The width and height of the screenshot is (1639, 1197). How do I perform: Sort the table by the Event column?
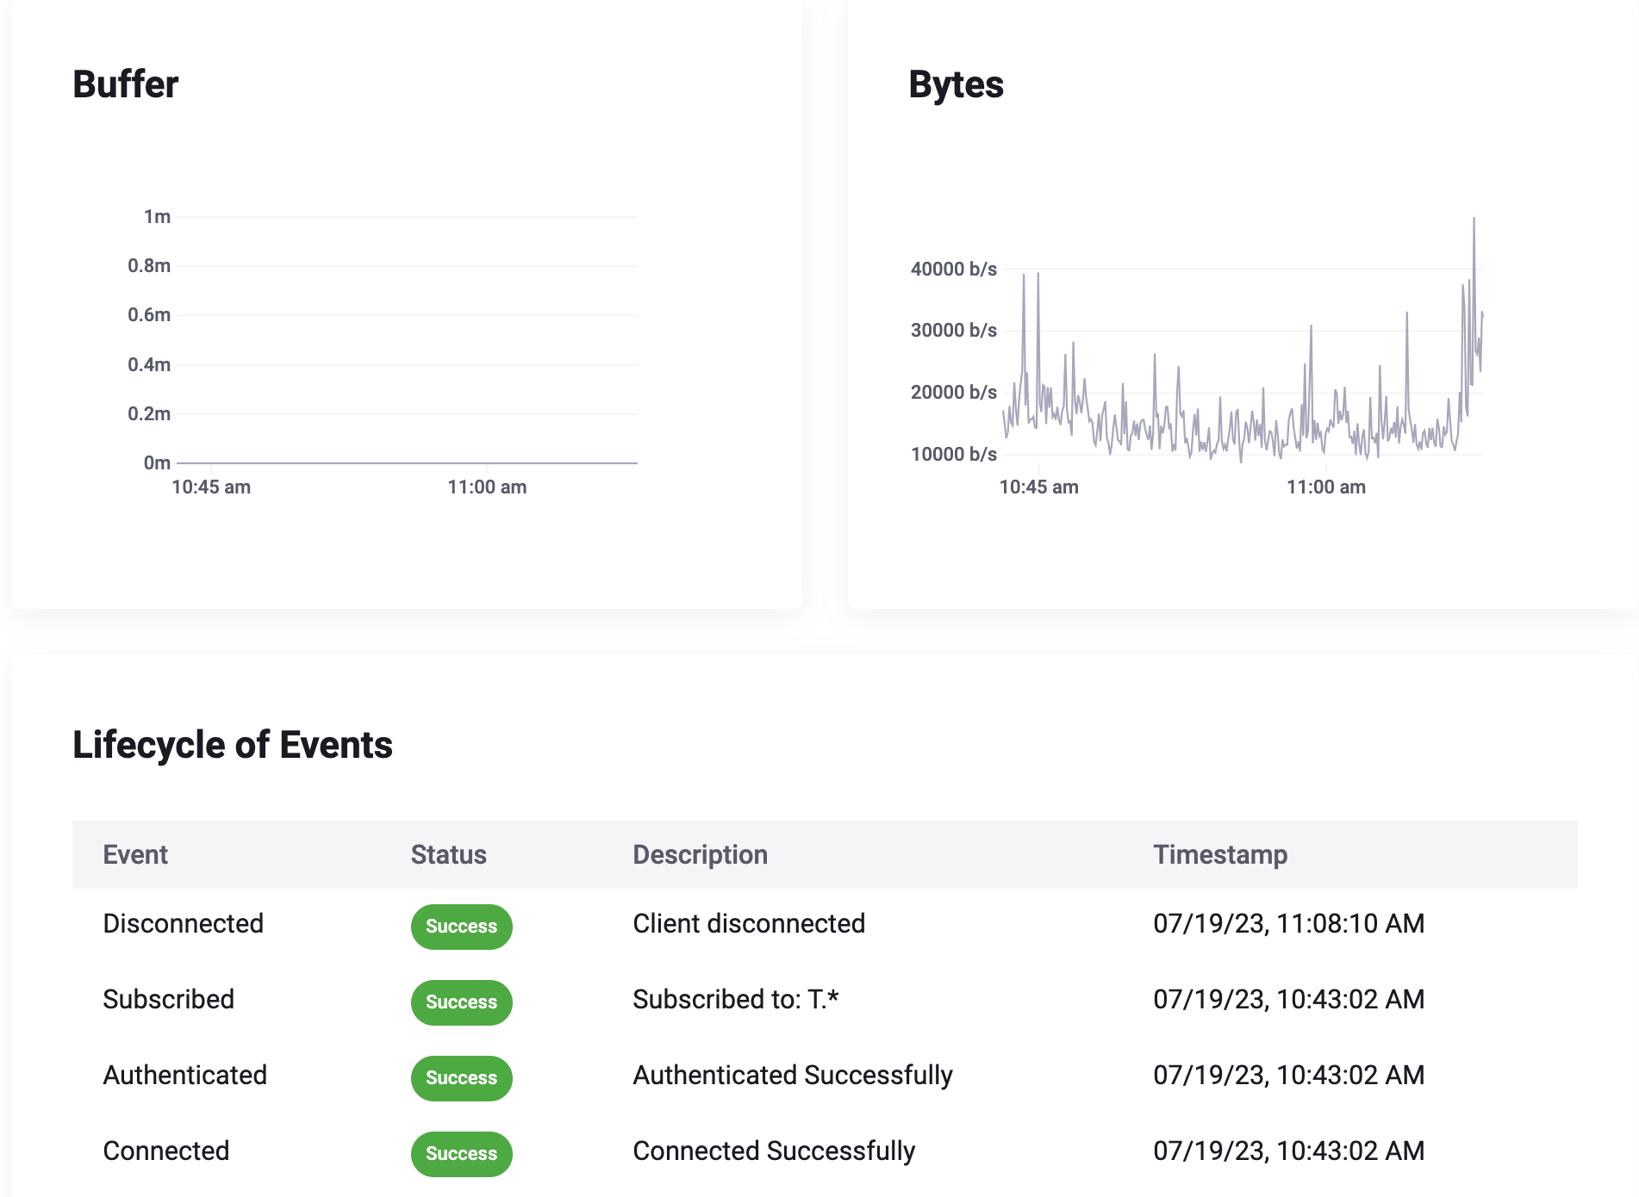(x=135, y=854)
